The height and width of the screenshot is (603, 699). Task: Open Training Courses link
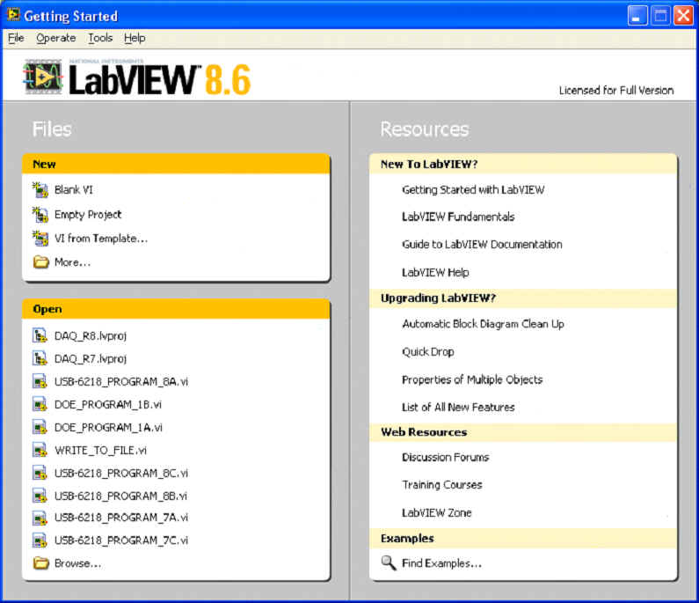[441, 485]
